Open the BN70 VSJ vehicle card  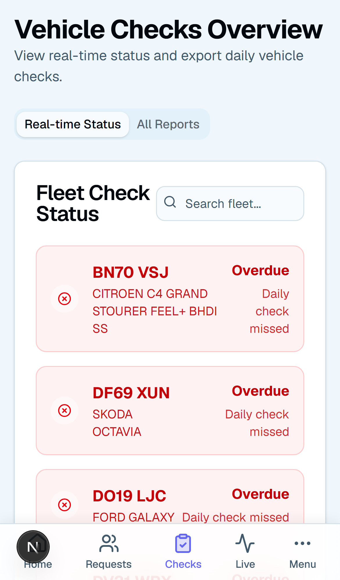point(170,299)
